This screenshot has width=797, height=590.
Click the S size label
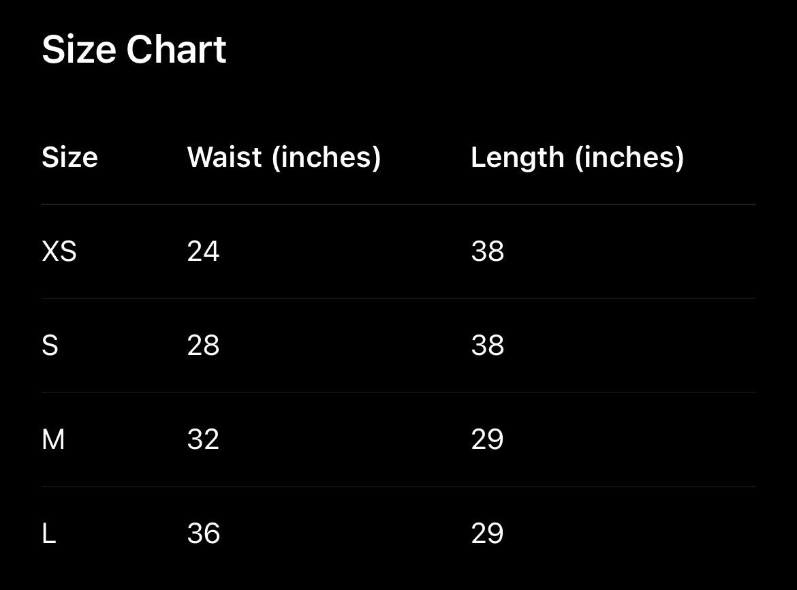pyautogui.click(x=50, y=345)
